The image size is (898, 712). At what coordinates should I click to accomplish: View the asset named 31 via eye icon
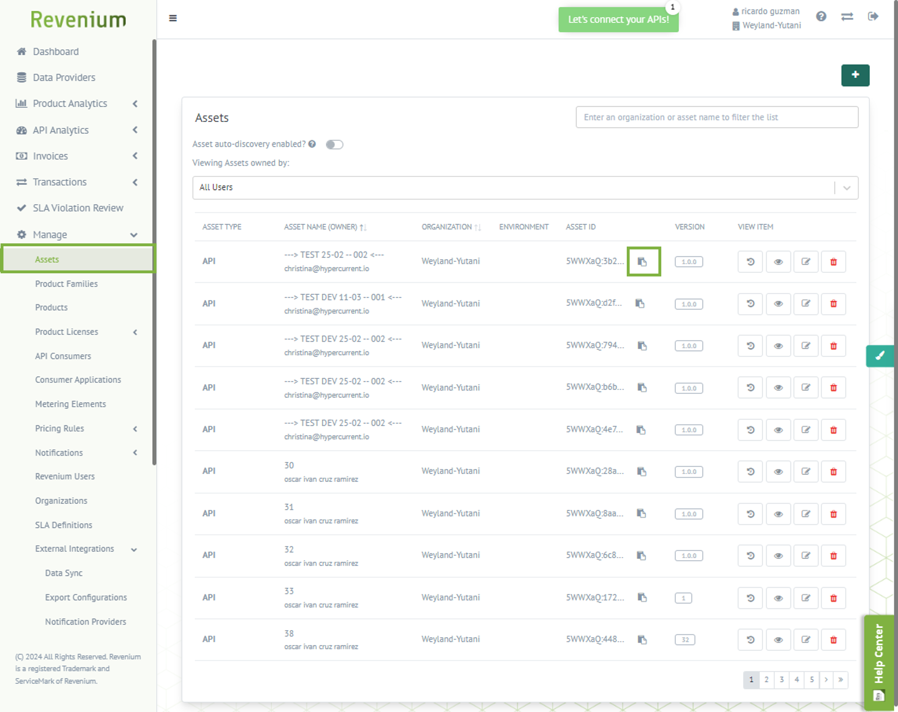pos(778,514)
